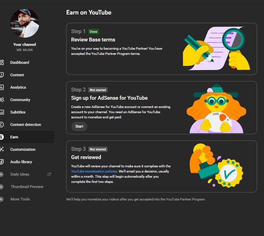Click the Get reviewed heading
This screenshot has width=264, height=236.
(x=86, y=157)
